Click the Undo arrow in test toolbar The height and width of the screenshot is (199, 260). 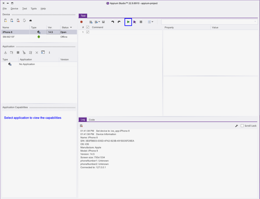(x=113, y=22)
